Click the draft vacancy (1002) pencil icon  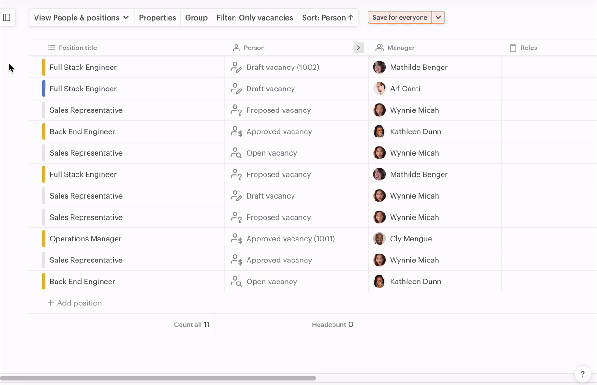coord(236,68)
